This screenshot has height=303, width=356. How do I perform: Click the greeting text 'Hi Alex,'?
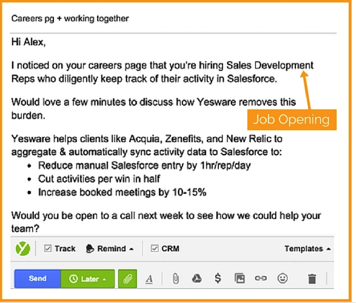click(x=28, y=42)
